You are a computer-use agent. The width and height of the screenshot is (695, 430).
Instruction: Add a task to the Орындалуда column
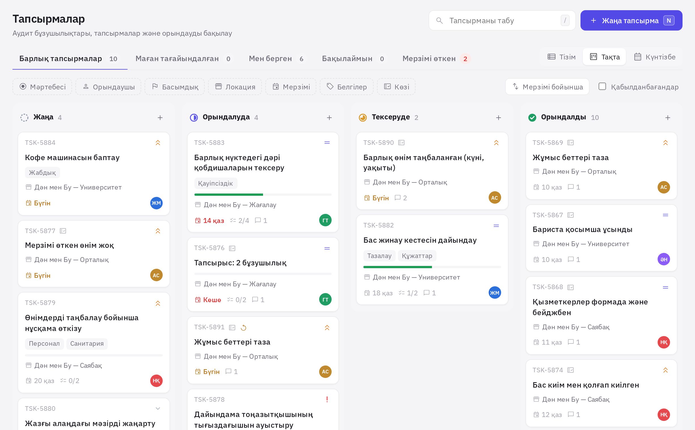pos(329,117)
